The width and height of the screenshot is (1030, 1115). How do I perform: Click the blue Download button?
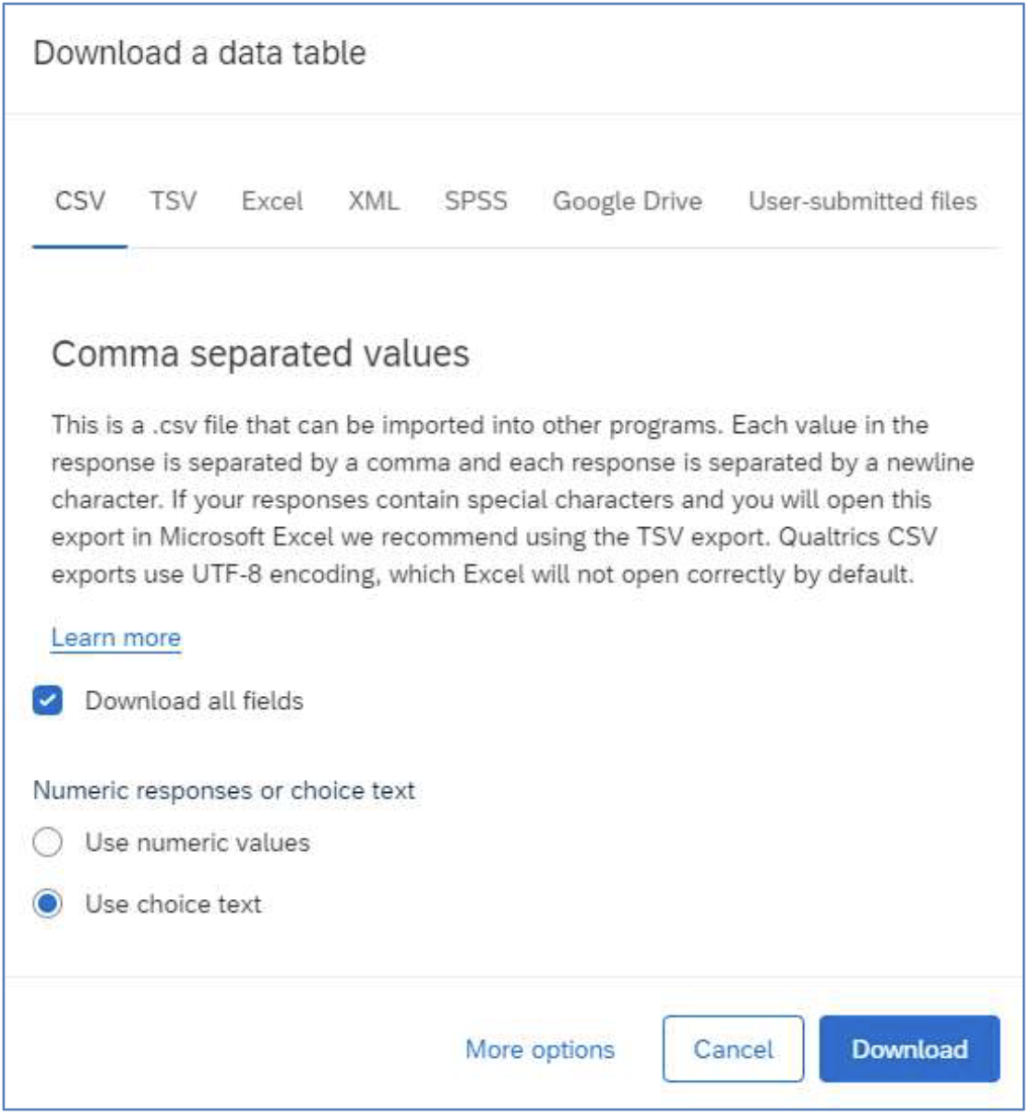pyautogui.click(x=909, y=1049)
